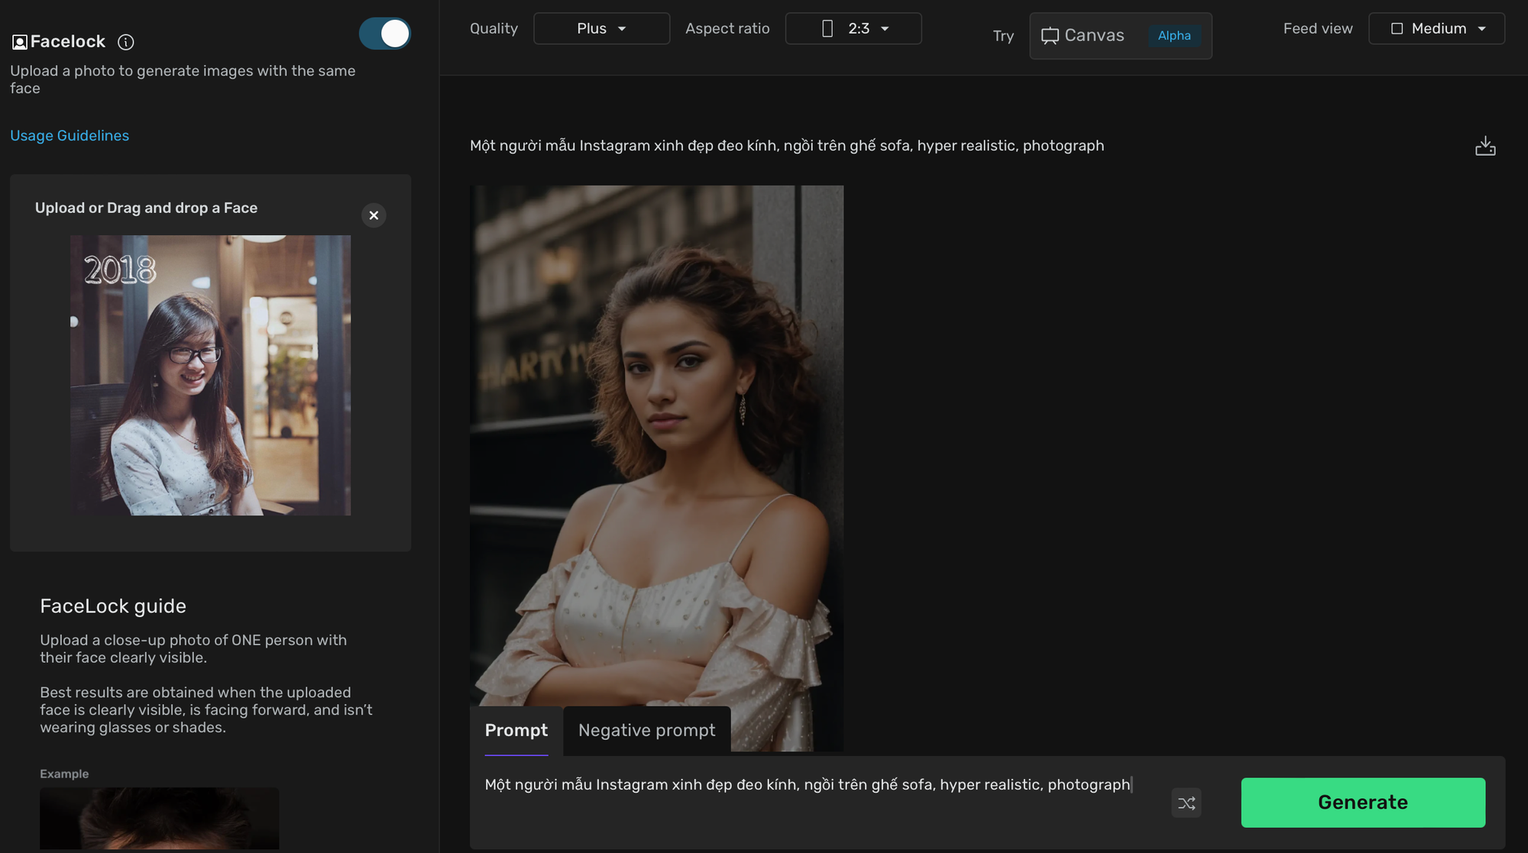The width and height of the screenshot is (1528, 853).
Task: Switch to the Prompt tab
Action: [516, 731]
